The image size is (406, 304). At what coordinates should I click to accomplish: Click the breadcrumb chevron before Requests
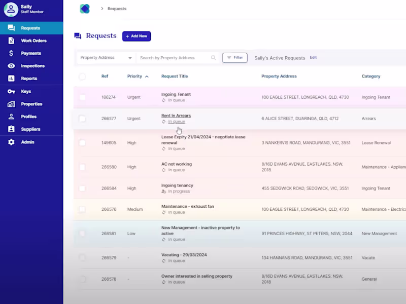[x=102, y=9]
